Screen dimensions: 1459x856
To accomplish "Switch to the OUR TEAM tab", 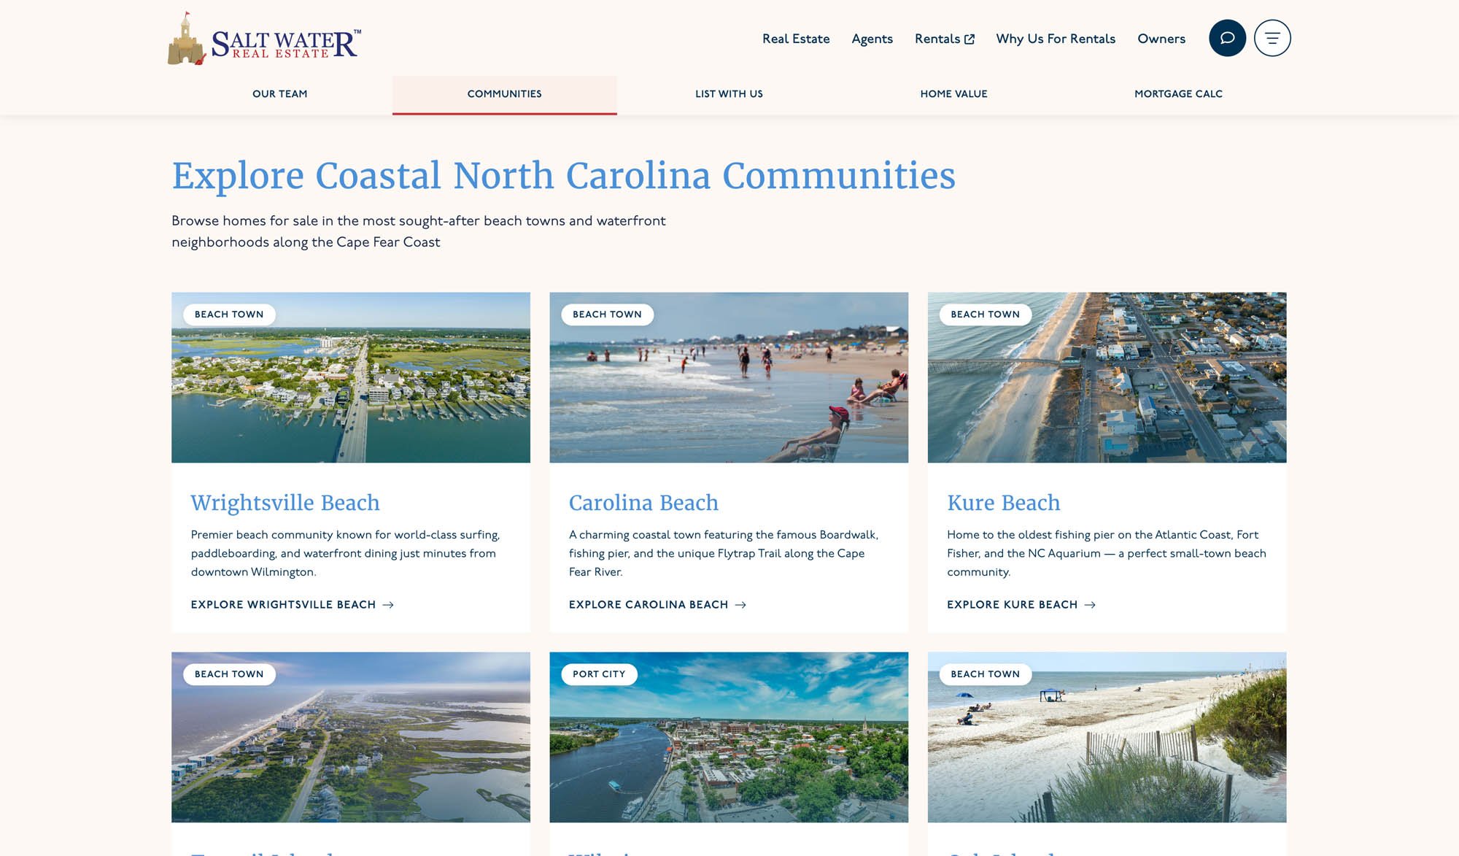I will pos(279,93).
